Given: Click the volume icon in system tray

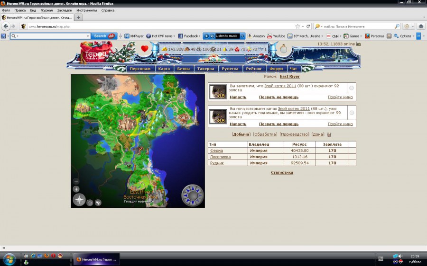Looking at the screenshot, I should point(400,256).
